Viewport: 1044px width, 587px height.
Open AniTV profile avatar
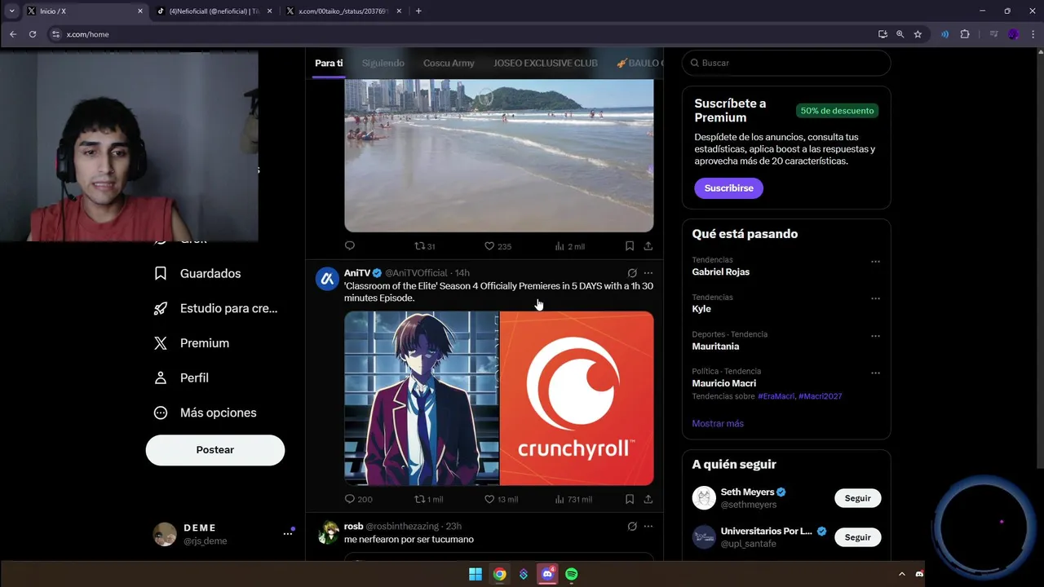327,279
